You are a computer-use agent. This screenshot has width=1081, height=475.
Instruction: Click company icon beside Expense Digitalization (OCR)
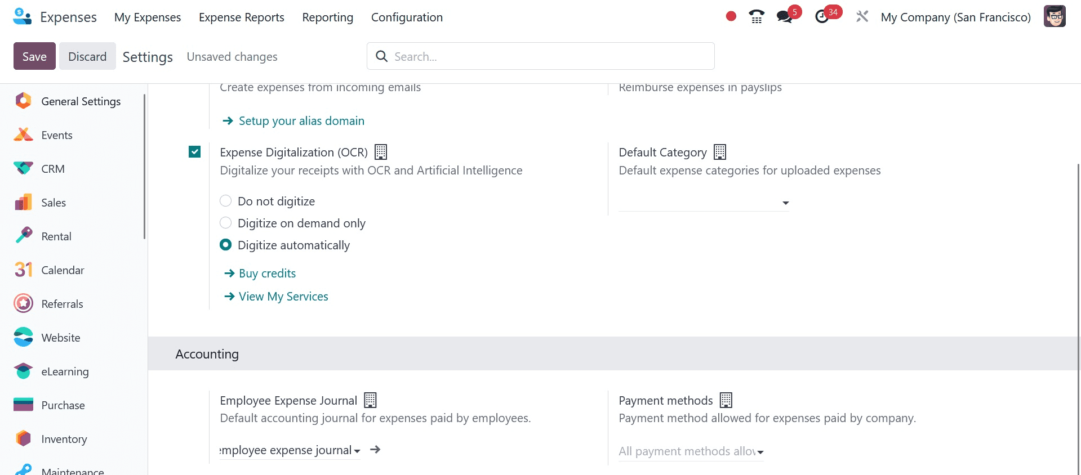[x=381, y=152]
